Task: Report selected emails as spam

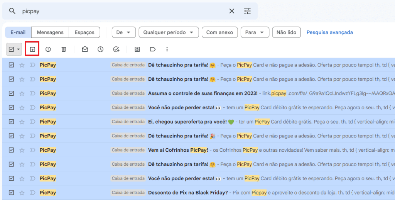Action: [48, 49]
